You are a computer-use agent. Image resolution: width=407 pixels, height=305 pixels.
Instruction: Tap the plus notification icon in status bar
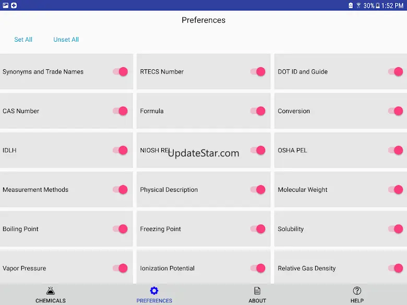click(14, 5)
